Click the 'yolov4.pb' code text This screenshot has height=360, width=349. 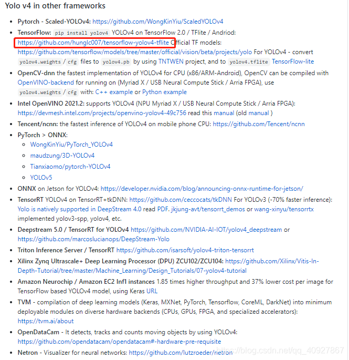[x=116, y=62]
